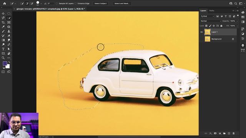The image size is (246, 138).
Task: Click the Opacity 100% value field
Action: tap(233, 21)
